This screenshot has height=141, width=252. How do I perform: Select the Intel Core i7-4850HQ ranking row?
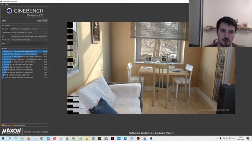click(25, 72)
